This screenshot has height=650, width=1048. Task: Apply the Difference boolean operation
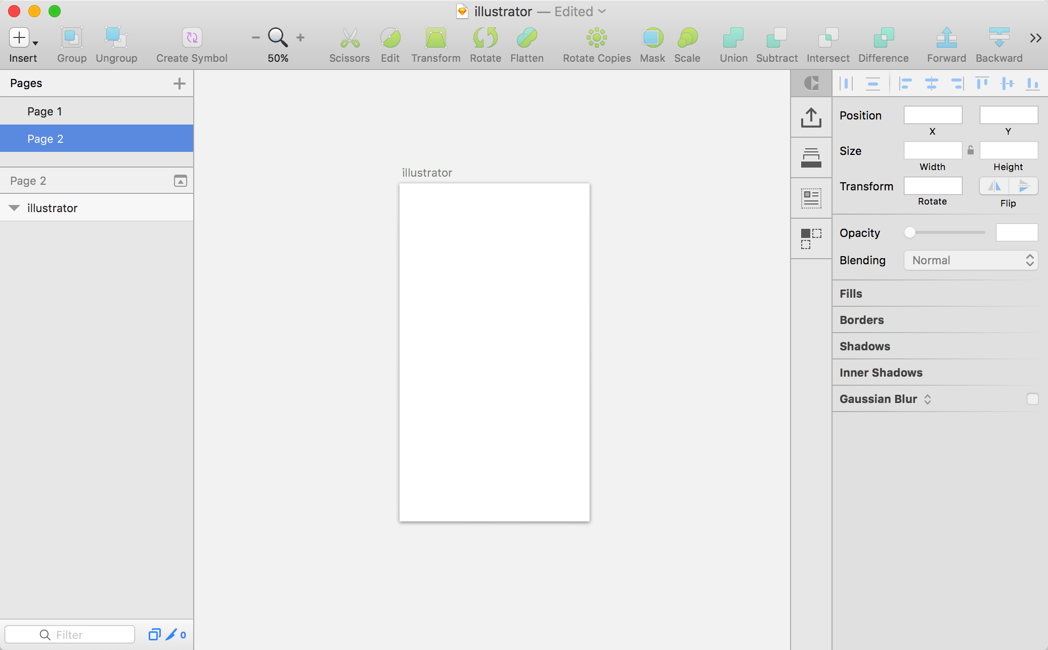click(x=884, y=38)
